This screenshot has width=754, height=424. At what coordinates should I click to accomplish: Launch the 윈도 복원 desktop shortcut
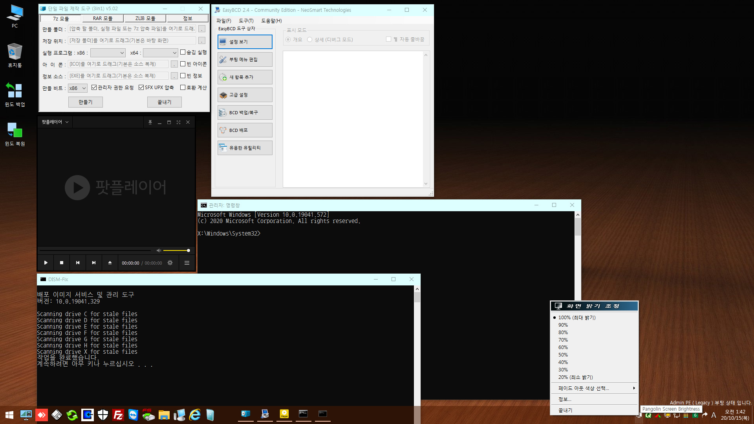[15, 134]
